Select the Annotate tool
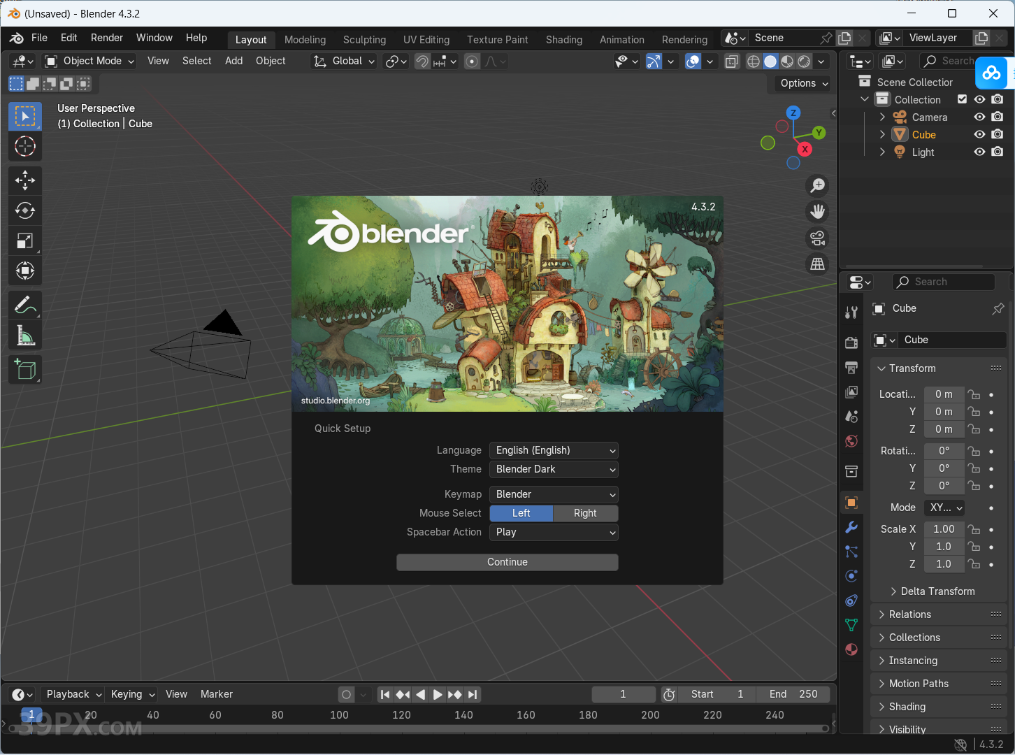 24,305
